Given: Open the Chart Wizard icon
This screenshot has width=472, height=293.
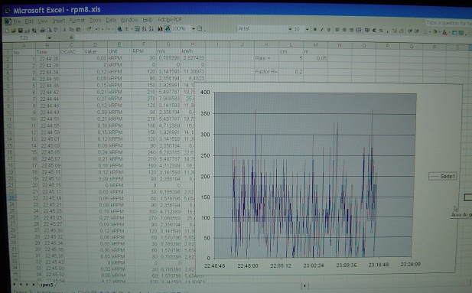Looking at the screenshot, I should (160, 29).
